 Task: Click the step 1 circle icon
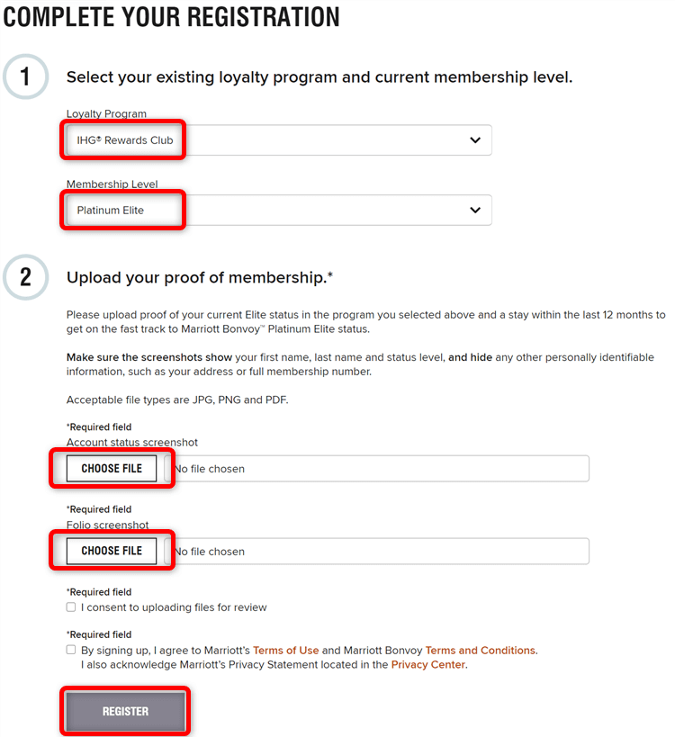[x=25, y=77]
